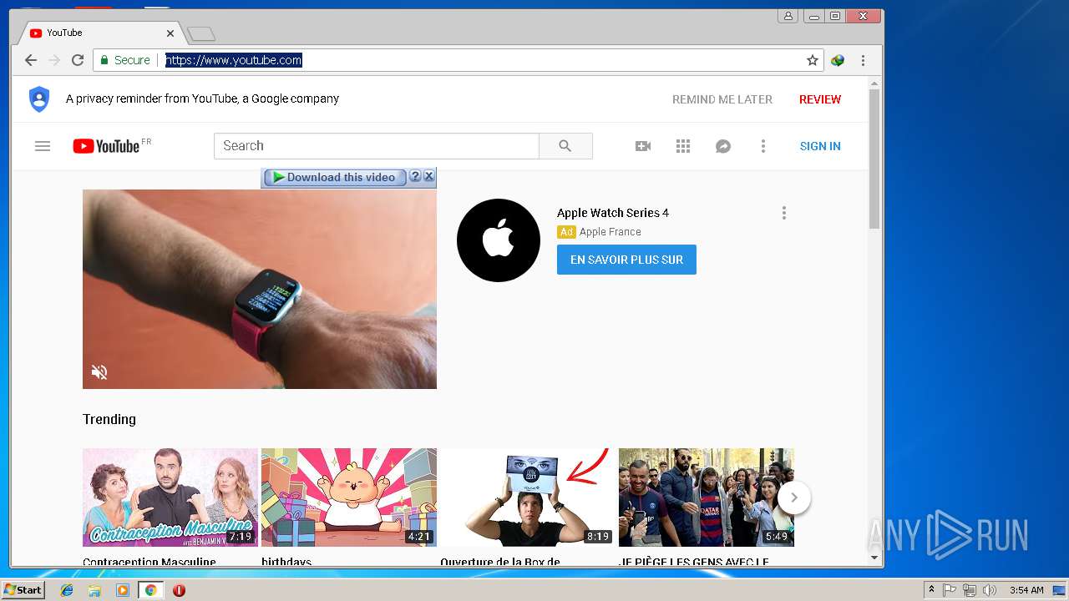Click SIGN IN
This screenshot has height=601, width=1069.
pyautogui.click(x=820, y=146)
